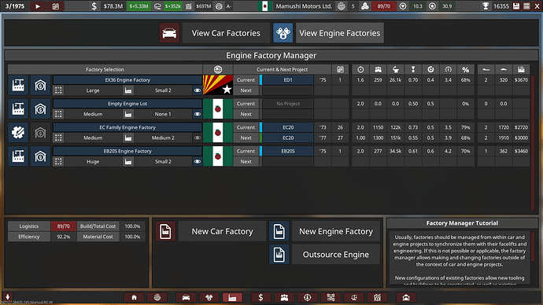Open Huge size selector of EB20S Engine Factory

click(x=92, y=161)
